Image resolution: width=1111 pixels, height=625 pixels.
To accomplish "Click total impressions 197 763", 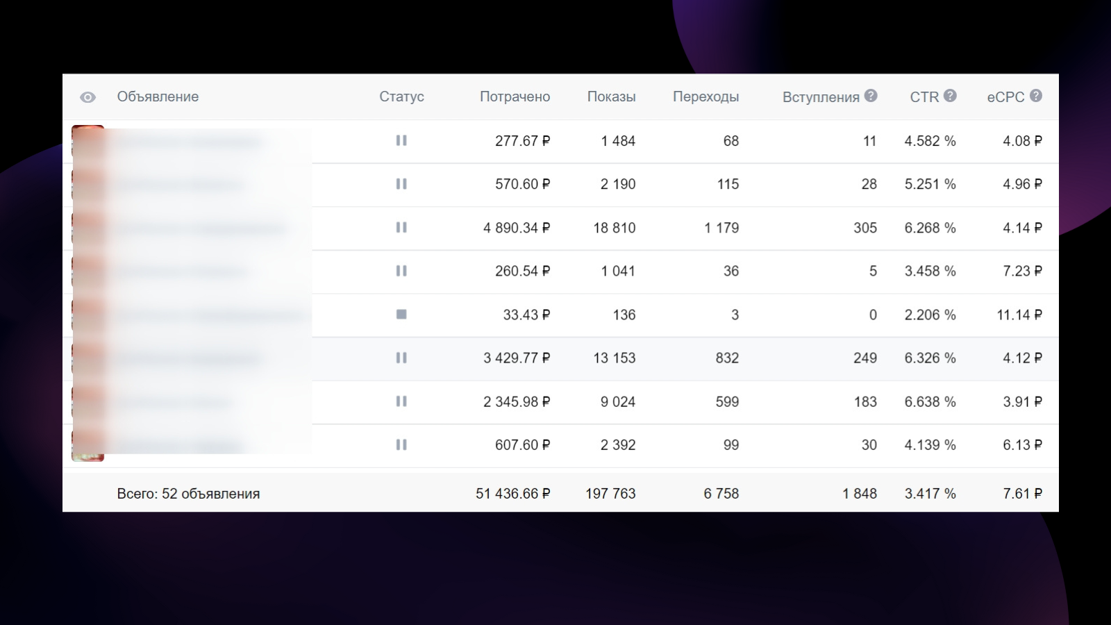I will click(x=610, y=494).
